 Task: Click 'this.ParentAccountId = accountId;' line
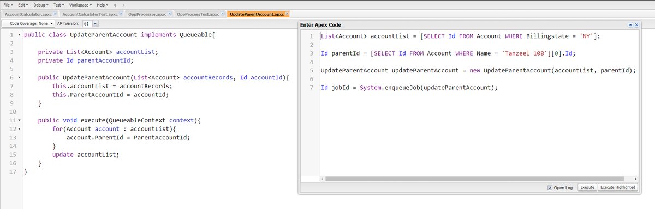[111, 94]
